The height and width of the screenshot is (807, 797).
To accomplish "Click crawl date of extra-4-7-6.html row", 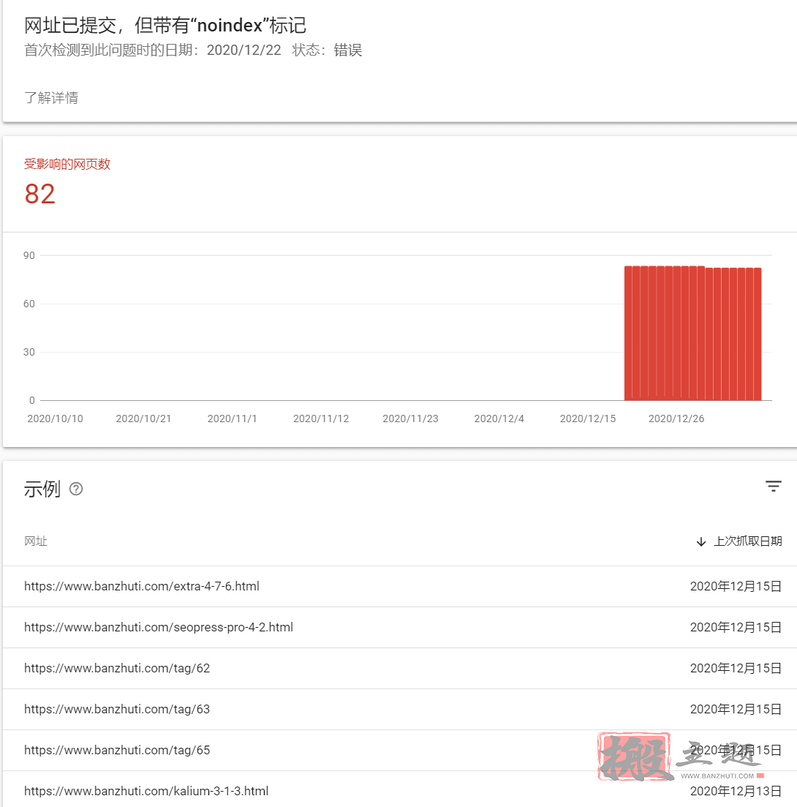I will coord(736,586).
